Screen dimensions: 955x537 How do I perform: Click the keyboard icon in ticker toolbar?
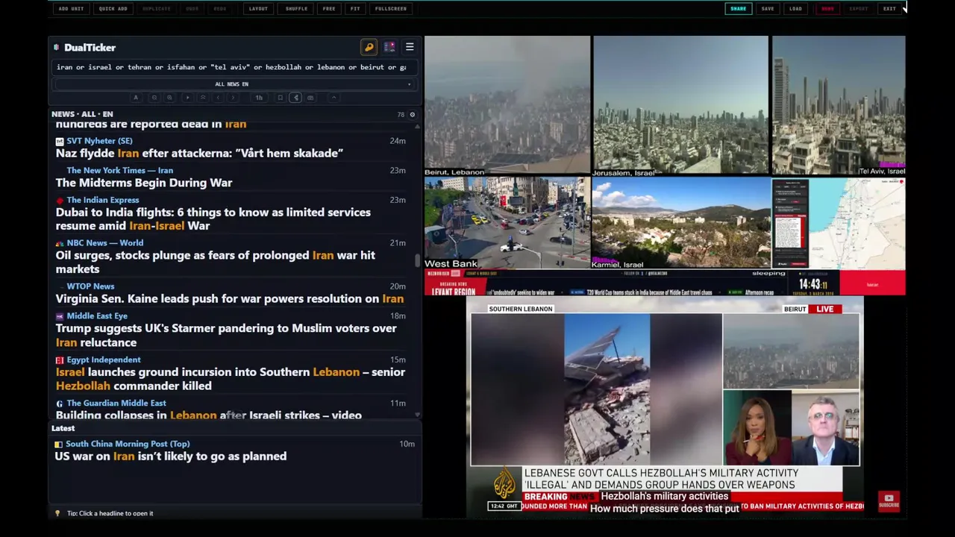[x=310, y=98]
